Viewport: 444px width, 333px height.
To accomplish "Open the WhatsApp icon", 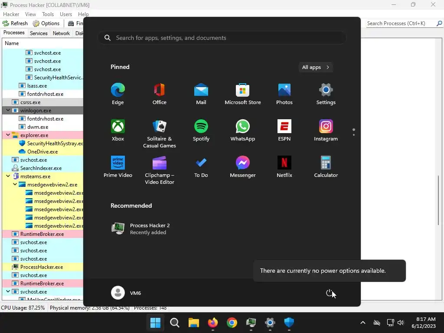I will click(243, 130).
